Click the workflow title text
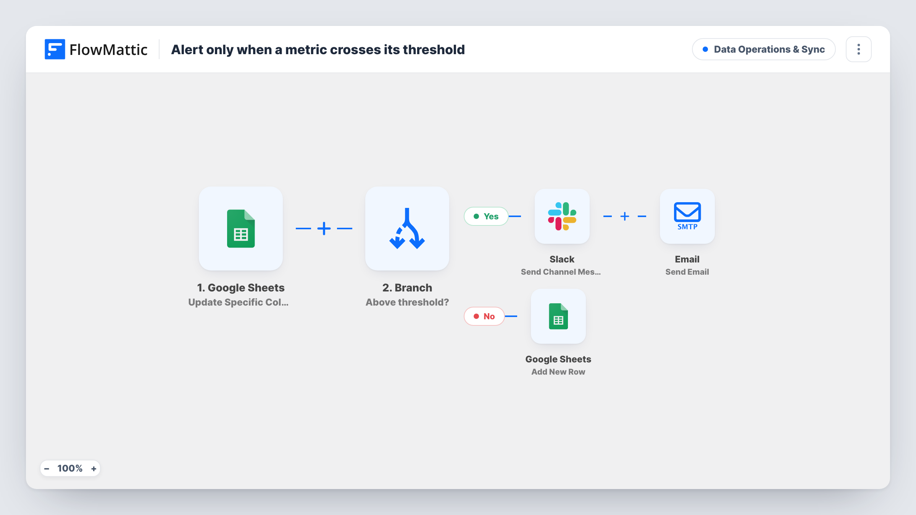 [318, 50]
